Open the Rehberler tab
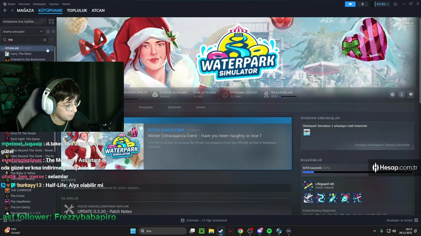 click(174, 107)
